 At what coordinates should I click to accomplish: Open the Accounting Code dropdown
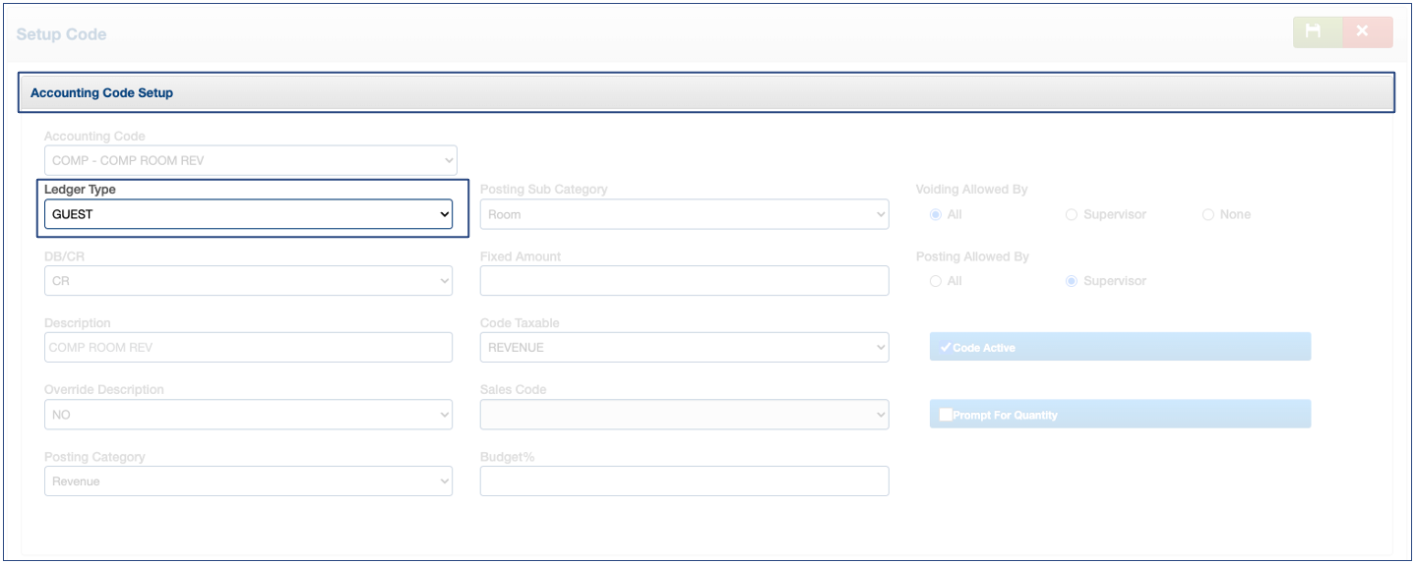click(250, 160)
